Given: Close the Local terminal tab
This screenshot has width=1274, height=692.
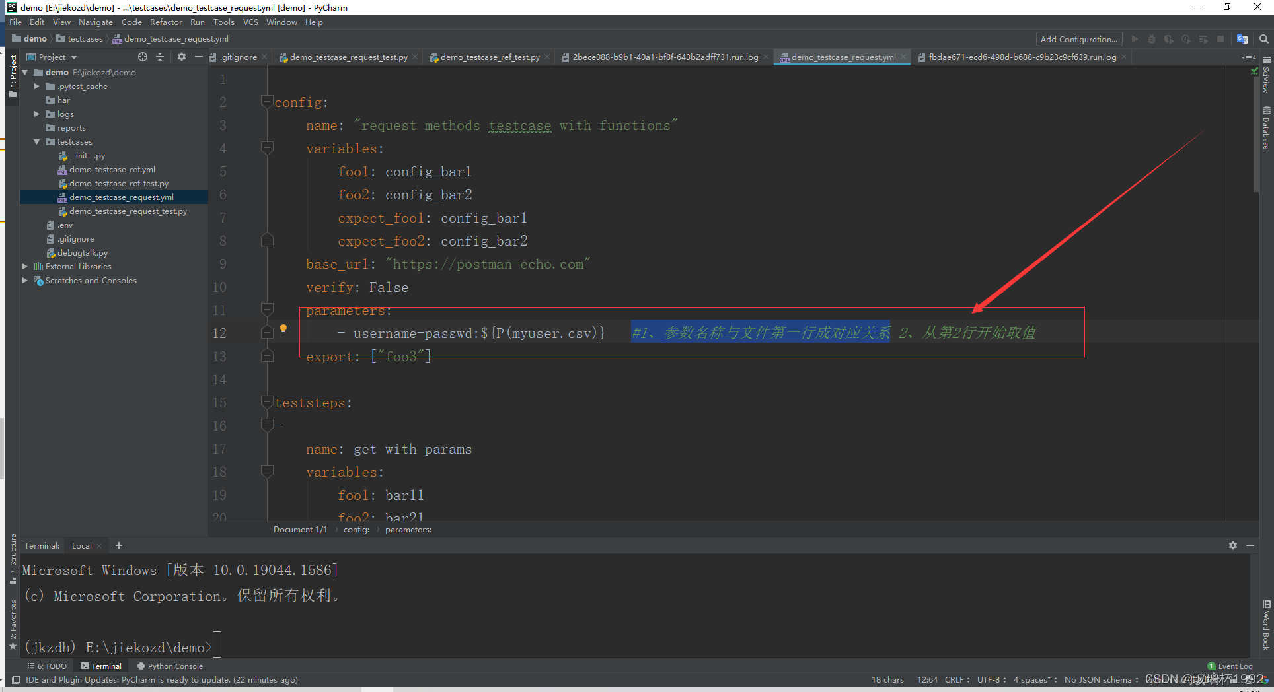Looking at the screenshot, I should coord(99,546).
